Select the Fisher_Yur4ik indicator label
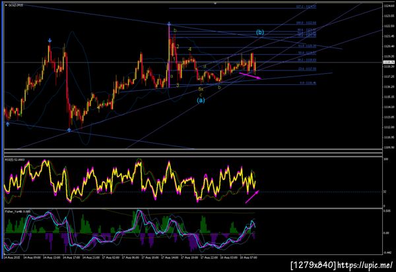 (x=18, y=211)
